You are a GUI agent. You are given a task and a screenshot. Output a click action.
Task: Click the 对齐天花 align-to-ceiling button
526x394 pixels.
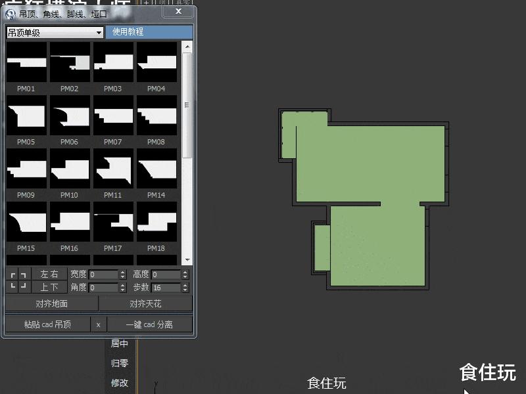pos(146,303)
